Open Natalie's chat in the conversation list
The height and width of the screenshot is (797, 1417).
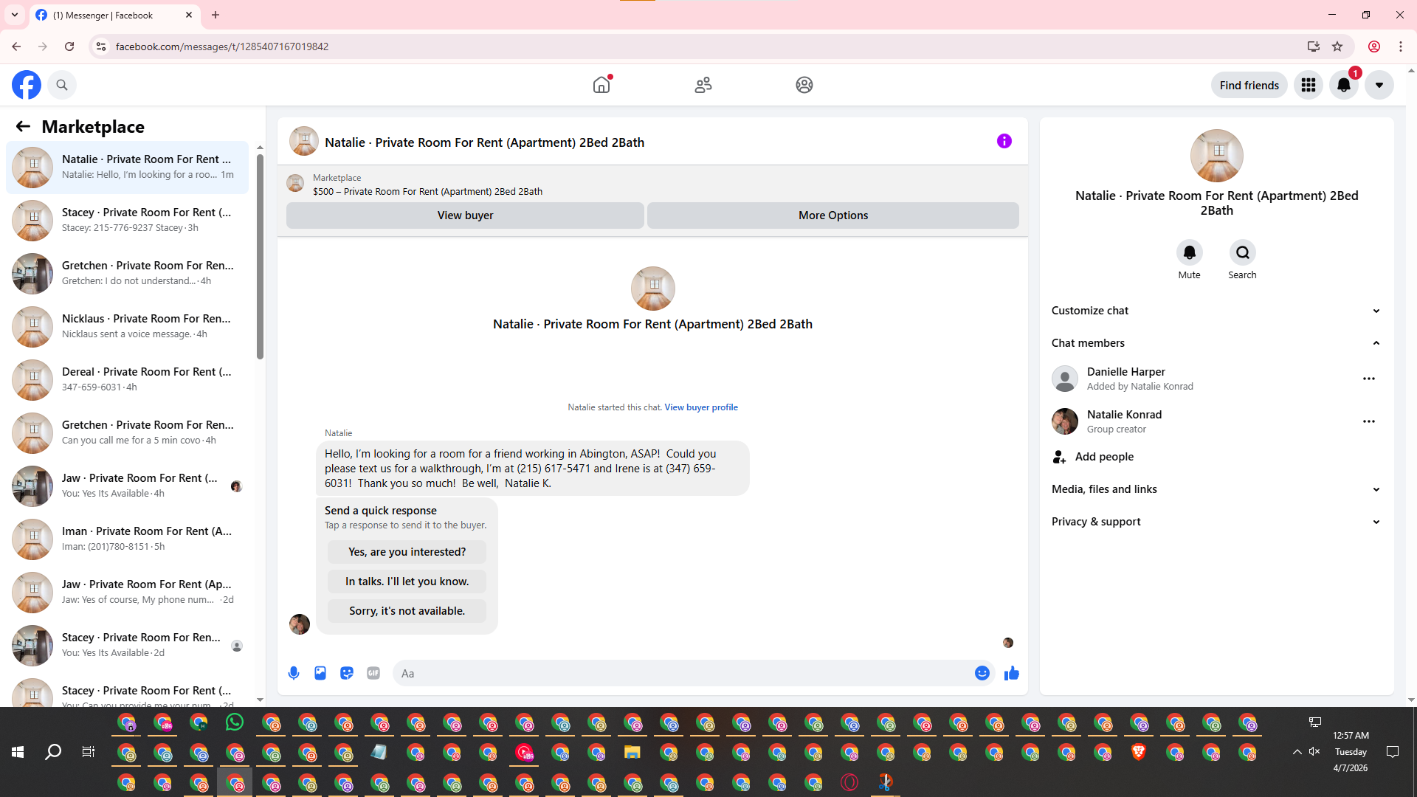(x=127, y=167)
